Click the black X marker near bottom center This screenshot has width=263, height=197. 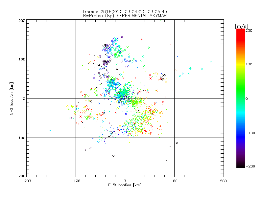coord(113,156)
